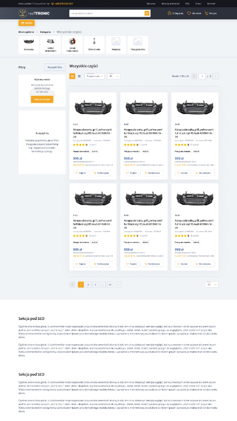Go to page 2 in bottom pagination
The width and height of the screenshot is (237, 421).
pos(88,284)
